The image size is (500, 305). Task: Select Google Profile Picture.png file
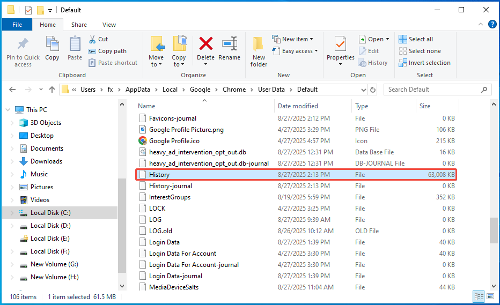tap(186, 130)
